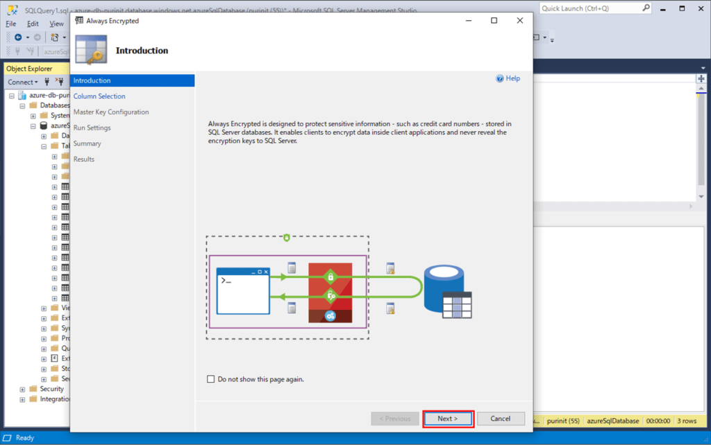Viewport: 711px width, 445px height.
Task: Go to the Column Selection step
Action: point(99,96)
